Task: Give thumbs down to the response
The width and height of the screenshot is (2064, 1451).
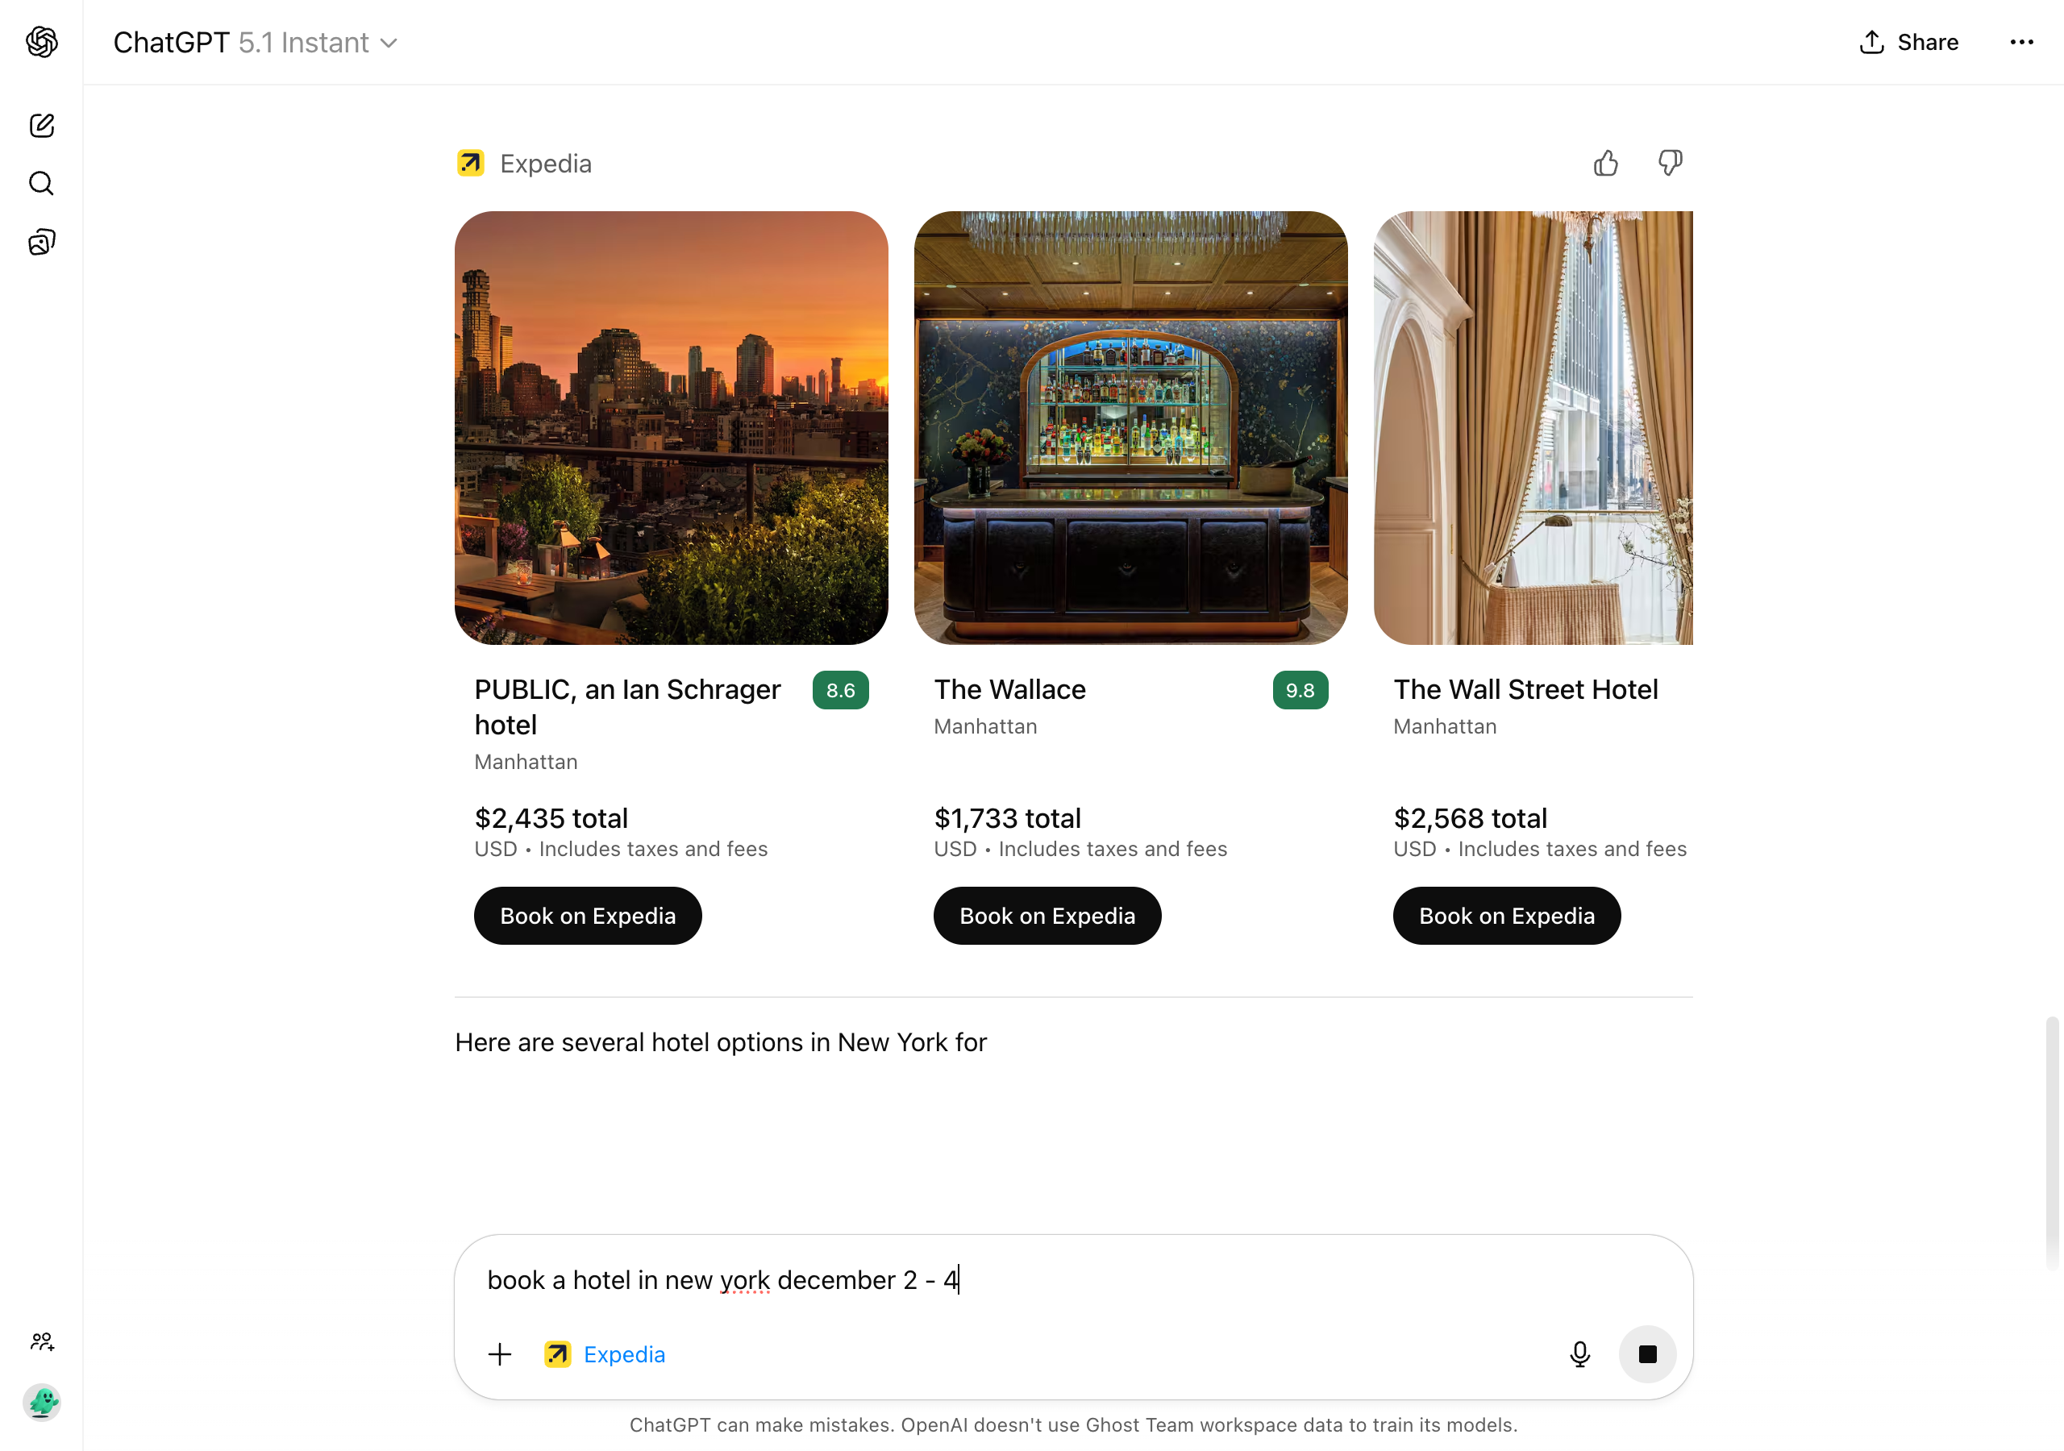Action: [x=1670, y=164]
